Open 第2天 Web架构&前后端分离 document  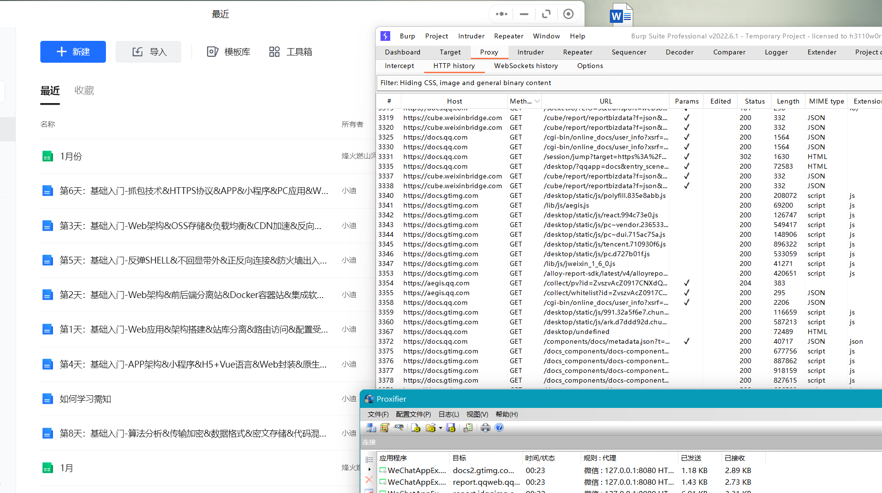[192, 295]
